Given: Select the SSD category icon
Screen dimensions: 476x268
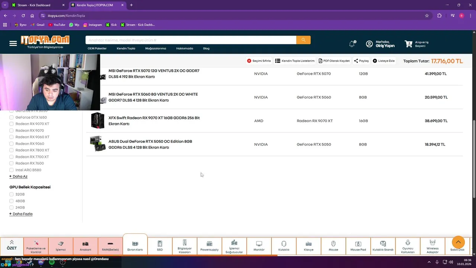Looking at the screenshot, I should (160, 246).
